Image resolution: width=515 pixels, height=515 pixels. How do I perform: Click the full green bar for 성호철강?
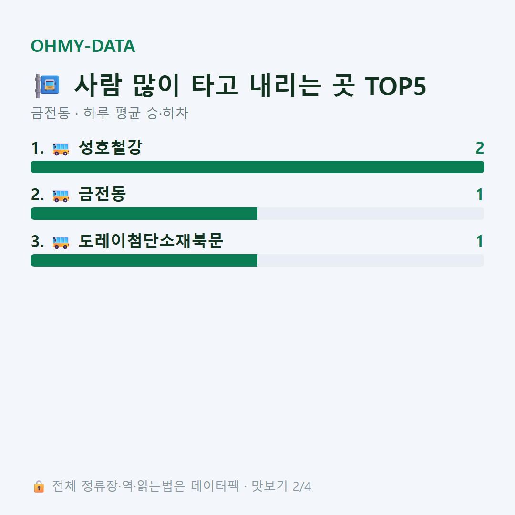pos(257,167)
